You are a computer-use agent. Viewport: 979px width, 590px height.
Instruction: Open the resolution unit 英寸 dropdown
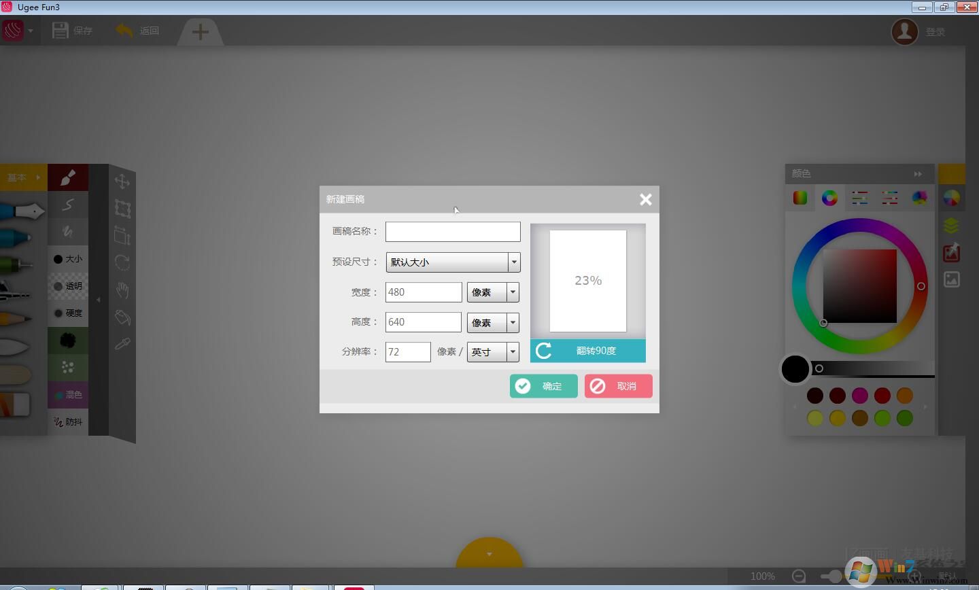tap(493, 352)
